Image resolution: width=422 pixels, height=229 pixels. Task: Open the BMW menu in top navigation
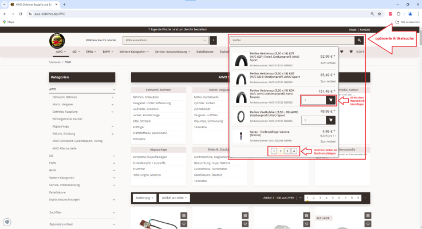tap(108, 52)
